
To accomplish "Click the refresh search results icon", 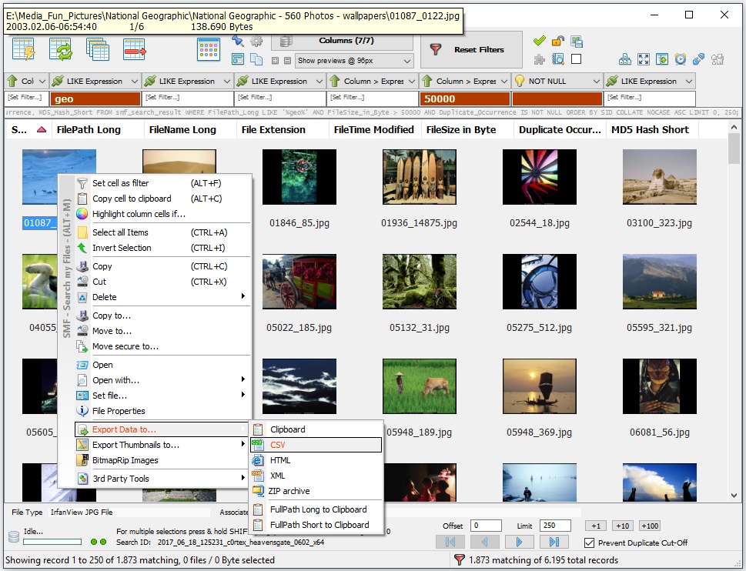I will [61, 49].
